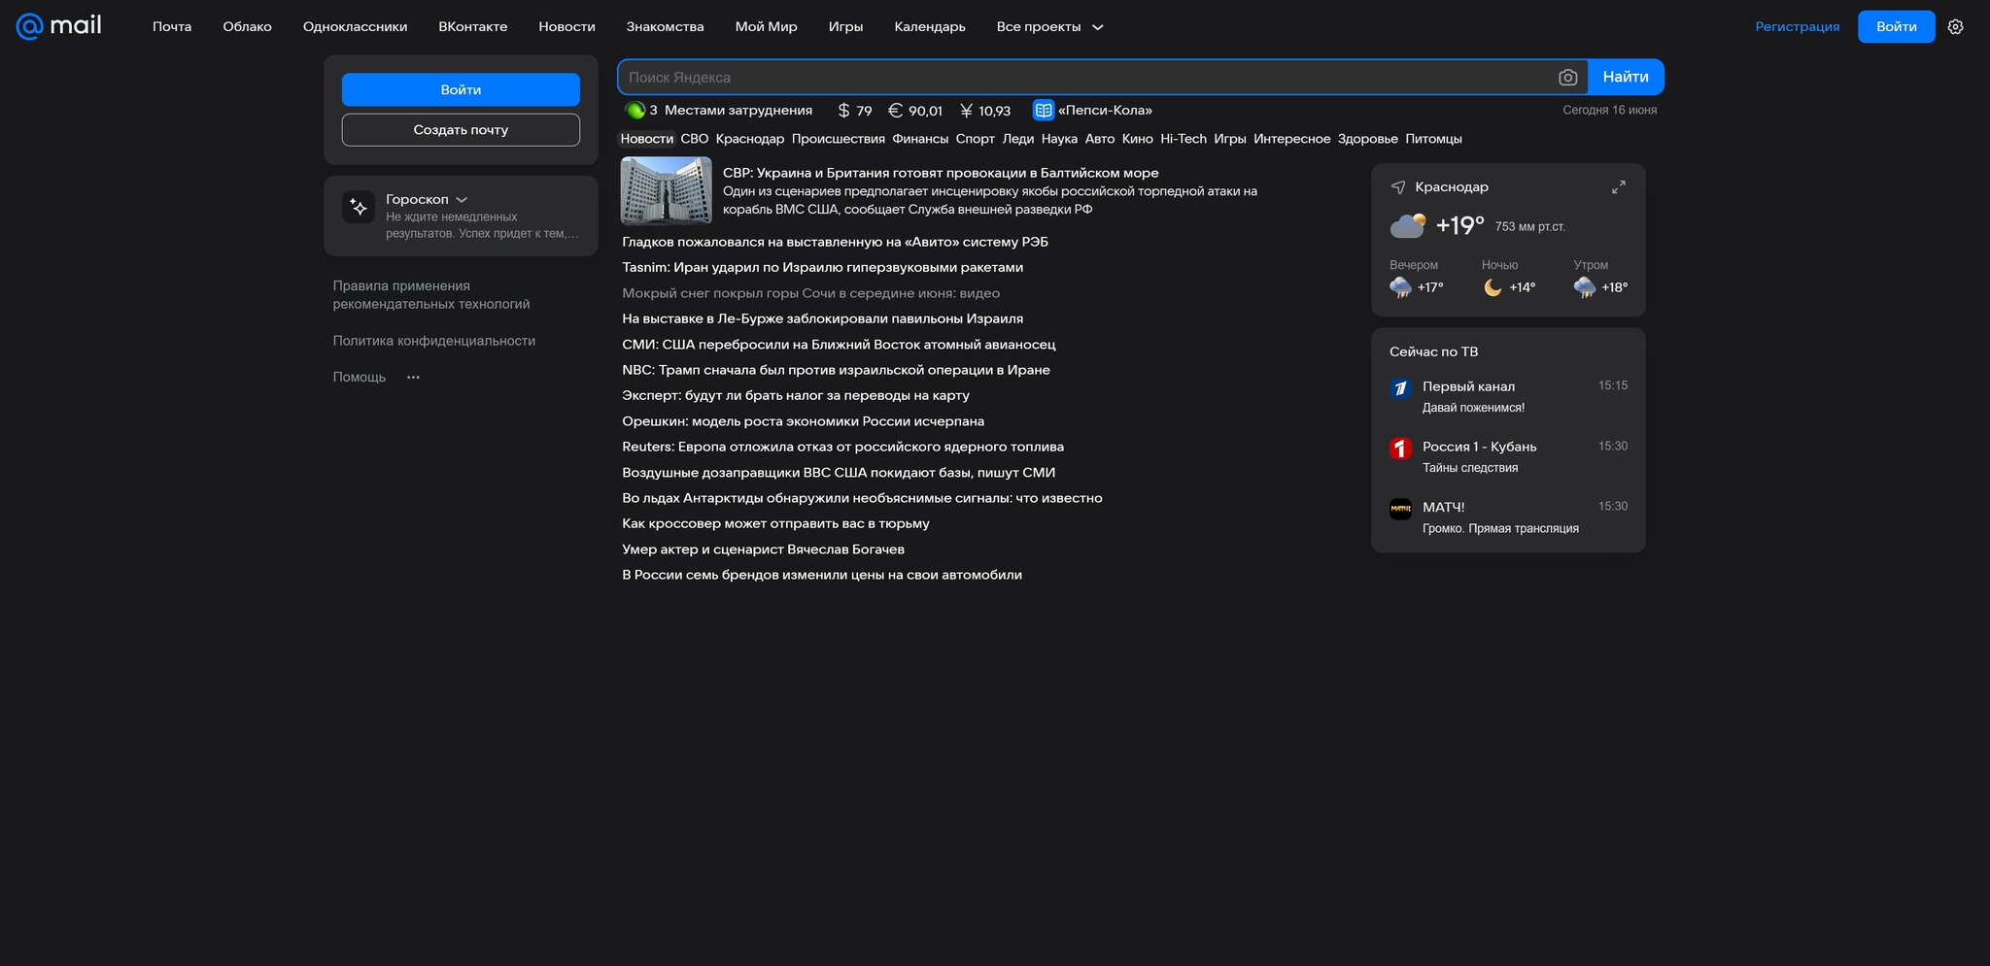Click the night moon weather icon
Viewport: 1990px width, 966px height.
coord(1492,287)
